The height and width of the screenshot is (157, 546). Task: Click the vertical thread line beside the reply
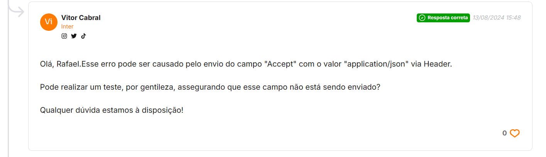[x=8, y=89]
